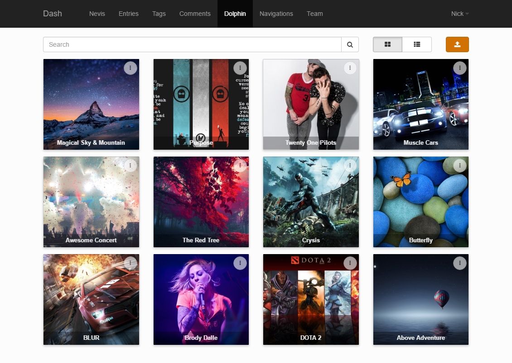
Task: Open the Tags tab
Action: [x=159, y=14]
